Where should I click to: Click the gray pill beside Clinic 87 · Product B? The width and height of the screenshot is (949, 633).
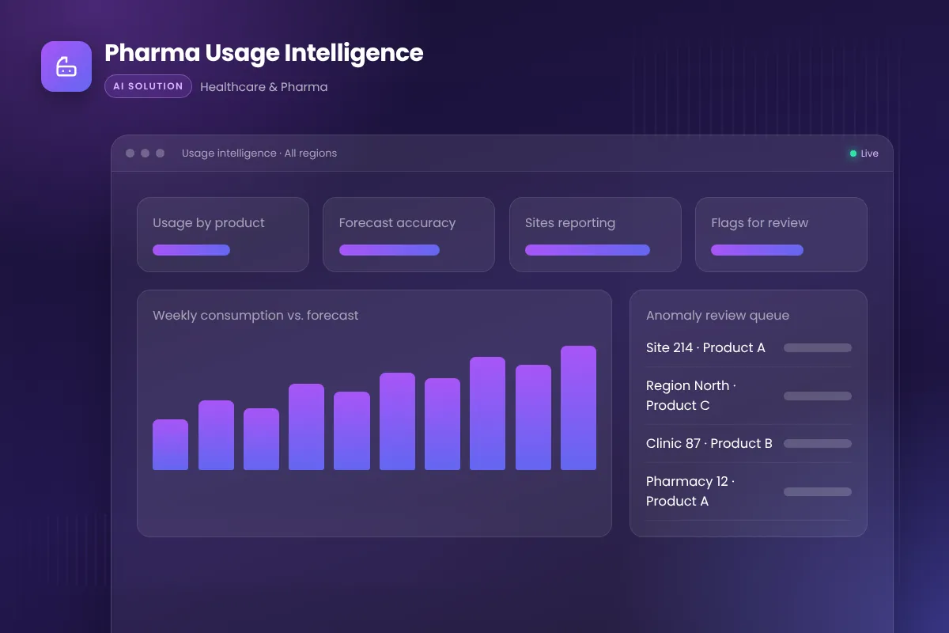tap(818, 443)
